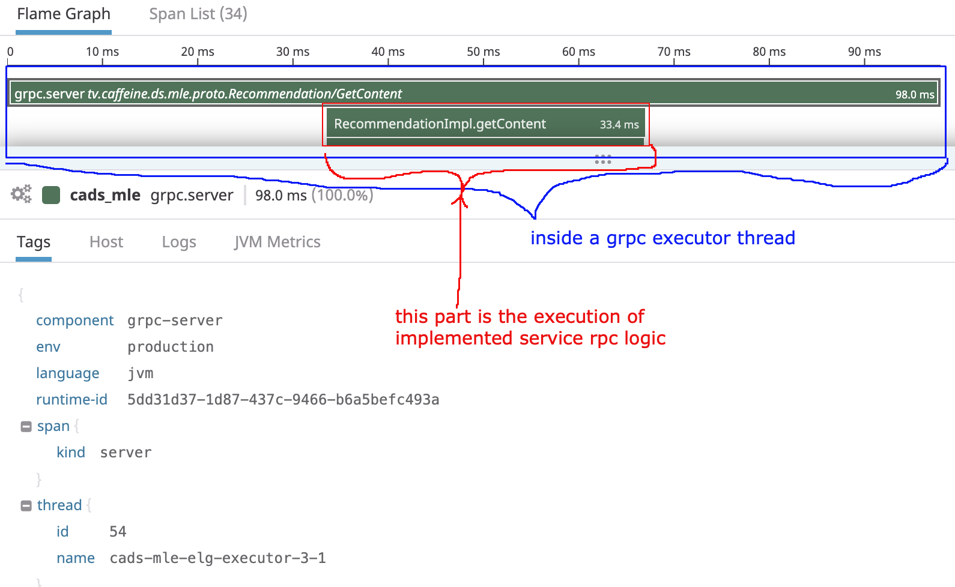The height and width of the screenshot is (587, 955).
Task: Click the server tag value
Action: pyautogui.click(x=126, y=453)
